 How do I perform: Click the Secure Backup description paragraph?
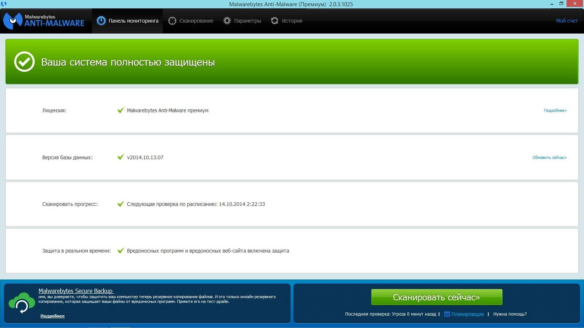click(x=157, y=299)
